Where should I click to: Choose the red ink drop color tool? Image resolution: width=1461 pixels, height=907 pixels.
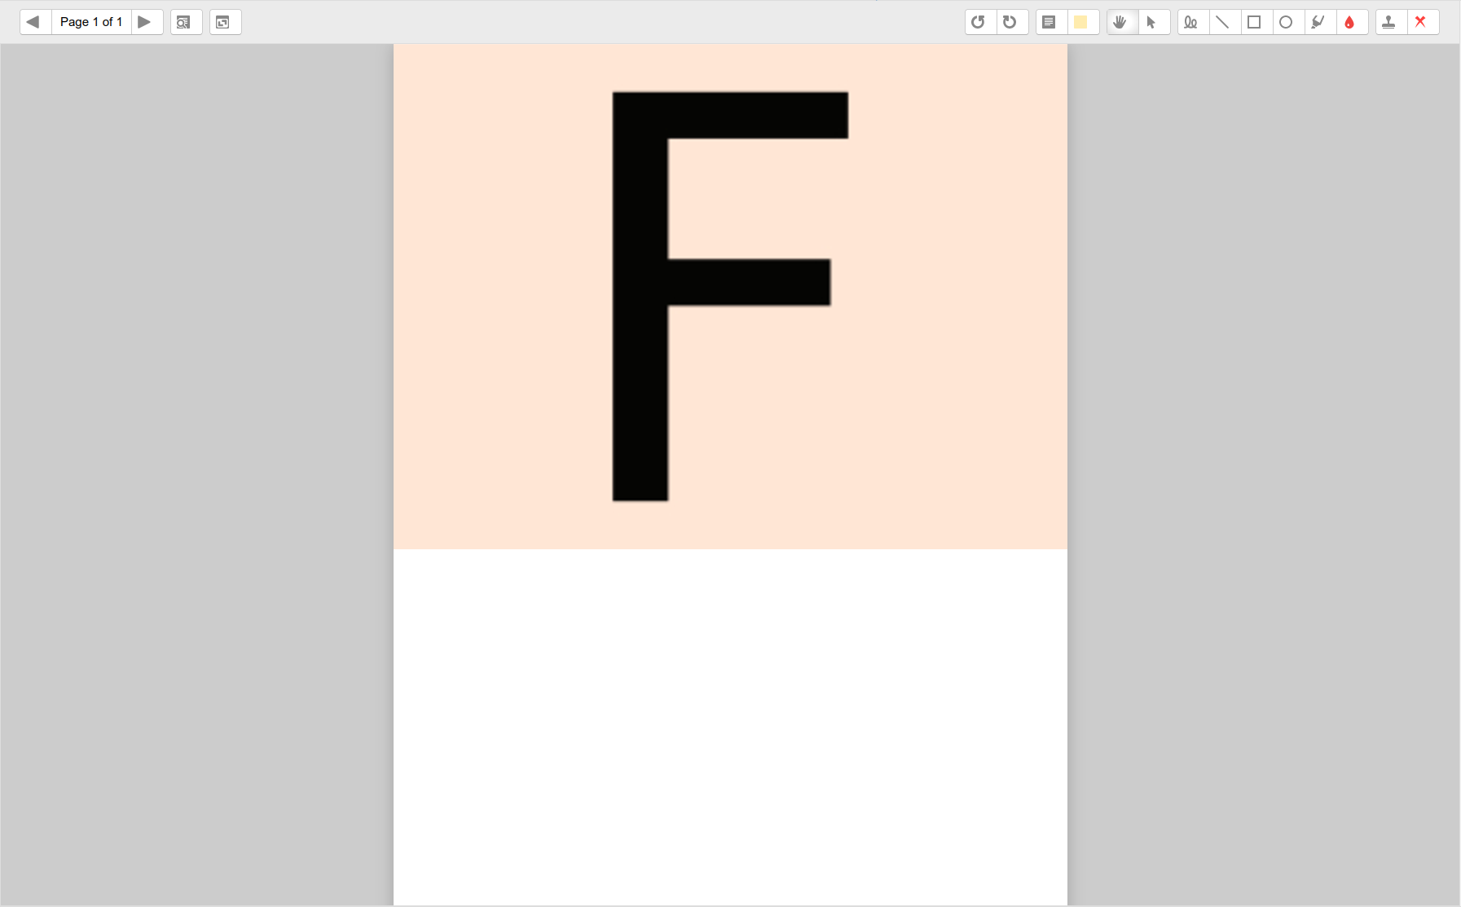[x=1352, y=22]
